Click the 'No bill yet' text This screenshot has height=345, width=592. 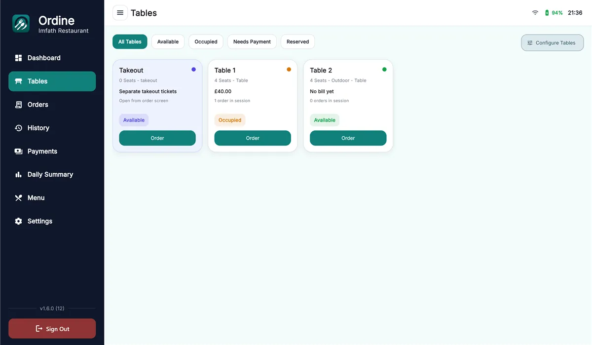tap(322, 91)
